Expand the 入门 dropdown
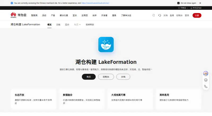This screenshot has height=116, width=212. [x=77, y=25]
